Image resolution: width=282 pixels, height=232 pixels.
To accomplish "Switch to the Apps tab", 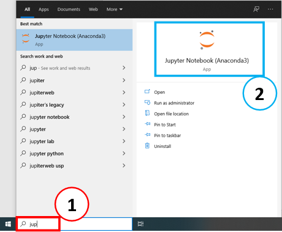I will click(44, 9).
